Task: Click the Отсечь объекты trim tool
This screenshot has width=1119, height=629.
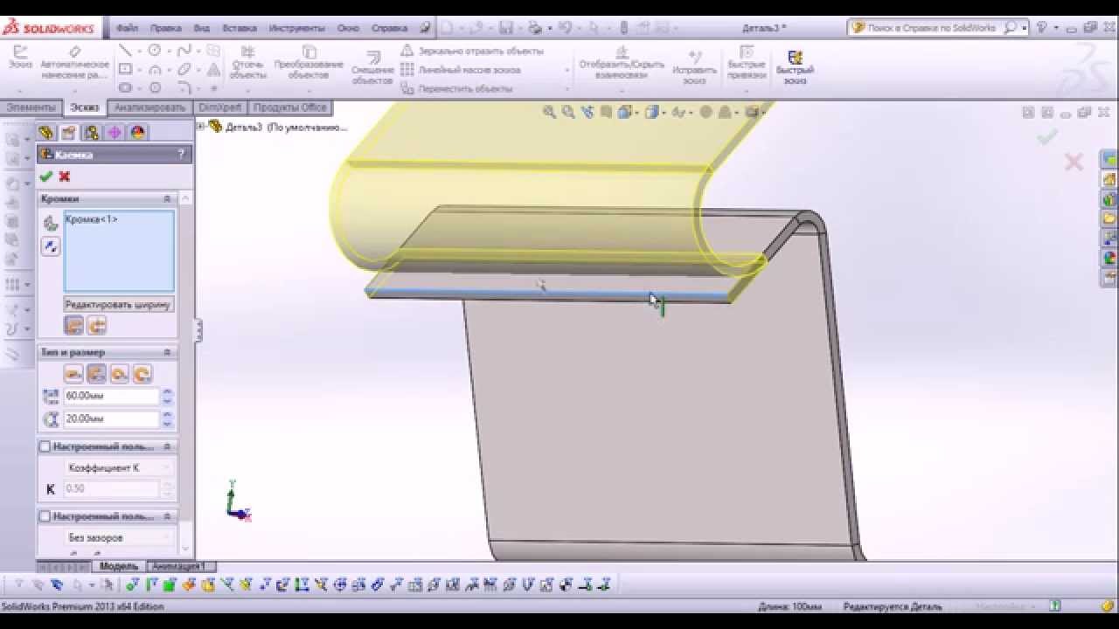Action: pos(247,63)
